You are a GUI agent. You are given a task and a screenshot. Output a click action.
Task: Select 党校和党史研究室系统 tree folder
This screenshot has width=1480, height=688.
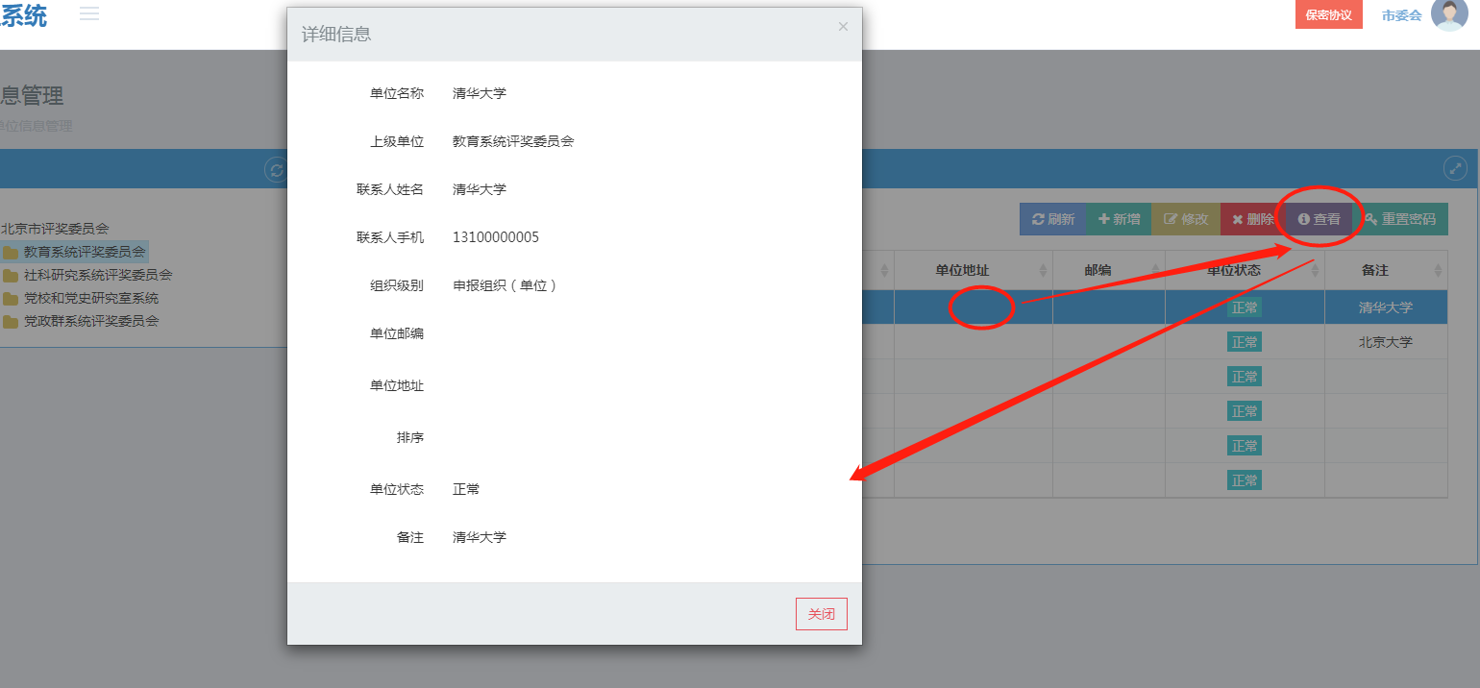click(91, 298)
